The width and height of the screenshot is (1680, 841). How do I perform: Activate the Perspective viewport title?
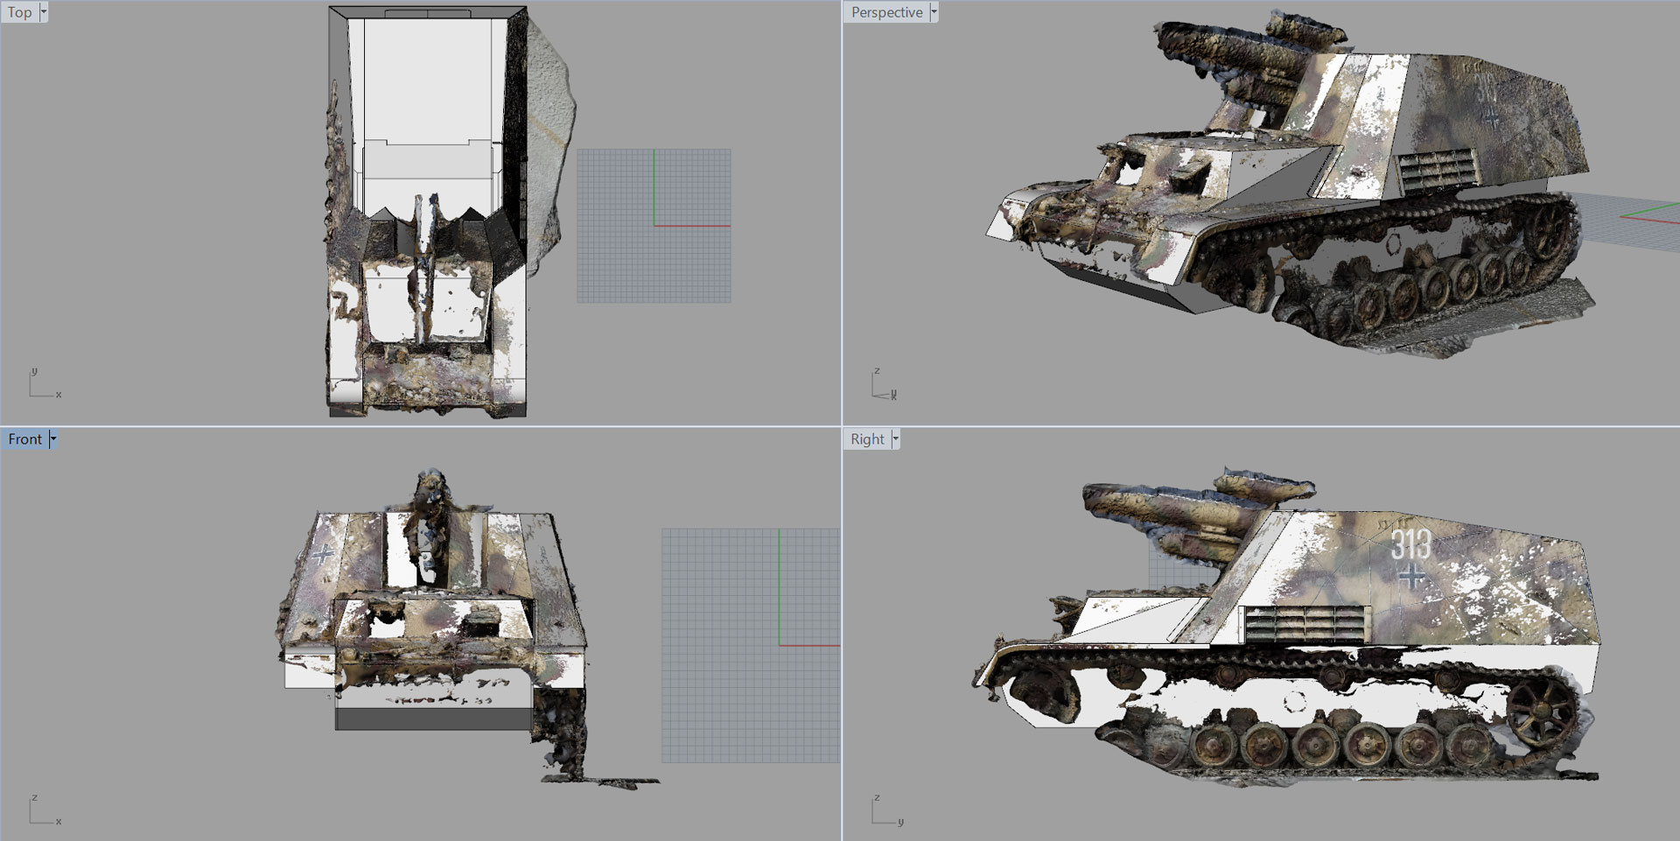click(x=885, y=12)
